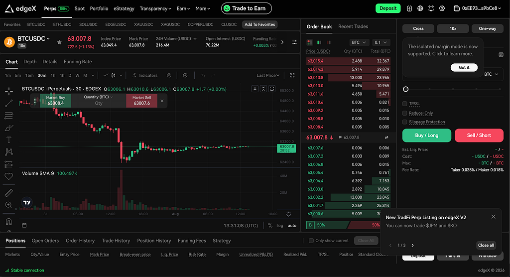The height and width of the screenshot is (277, 510).
Task: Select the brush drawing tool
Action: [9, 128]
